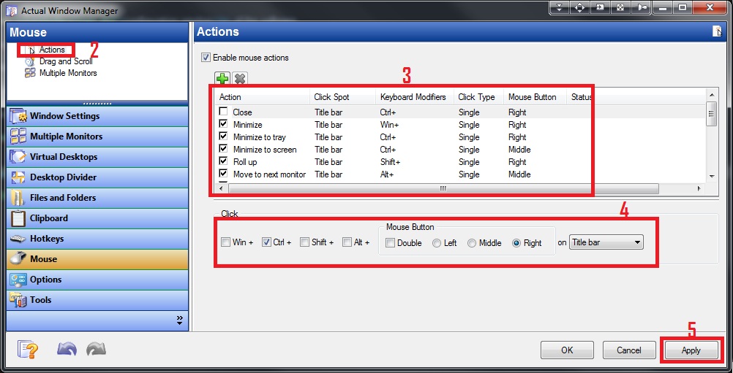Click the document icon in Actions header
The width and height of the screenshot is (733, 373).
click(x=717, y=31)
